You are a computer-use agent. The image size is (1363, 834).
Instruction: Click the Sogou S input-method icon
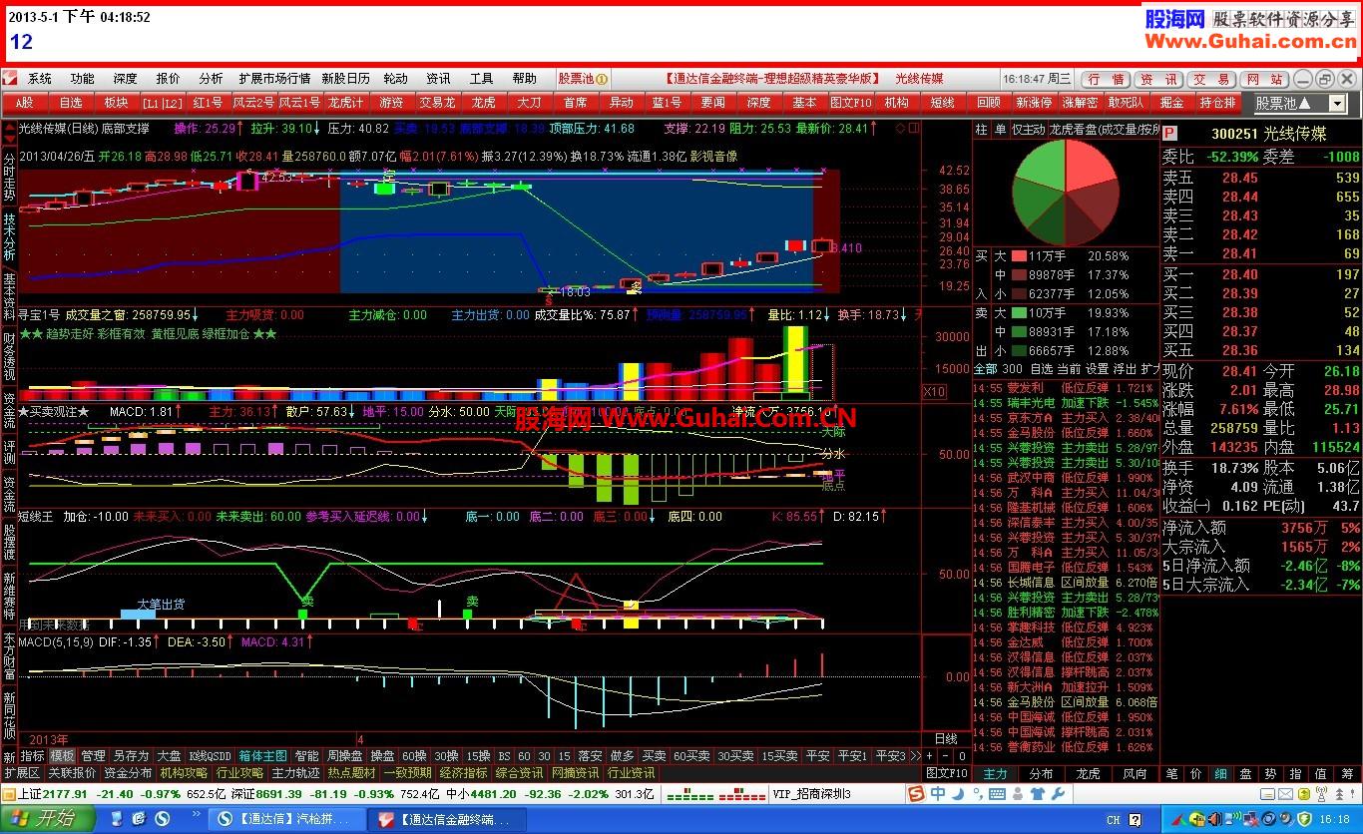click(x=916, y=793)
